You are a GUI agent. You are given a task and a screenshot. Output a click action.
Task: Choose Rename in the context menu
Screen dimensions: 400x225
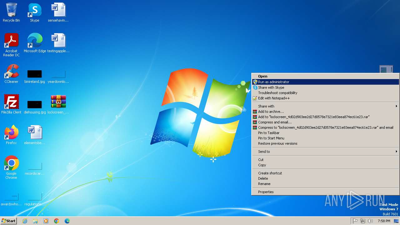coord(326,184)
